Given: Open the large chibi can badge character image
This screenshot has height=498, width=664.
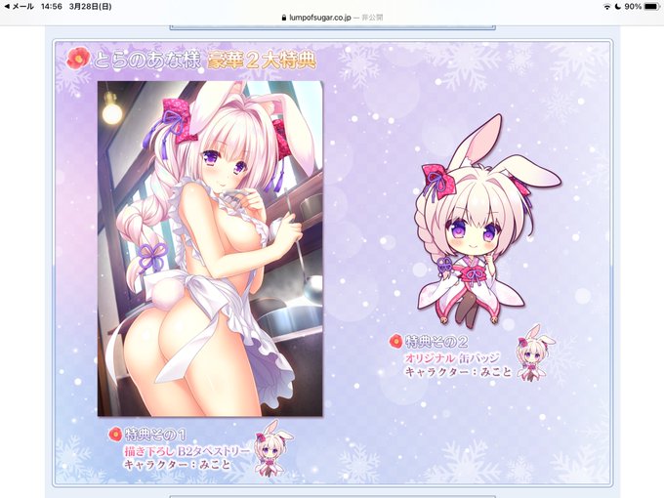Looking at the screenshot, I should pyautogui.click(x=487, y=221).
